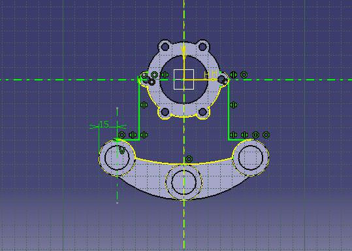The width and height of the screenshot is (352, 251).
Task: Select leftmost diamond symbol above left horizontal segment
Action: [121, 135]
